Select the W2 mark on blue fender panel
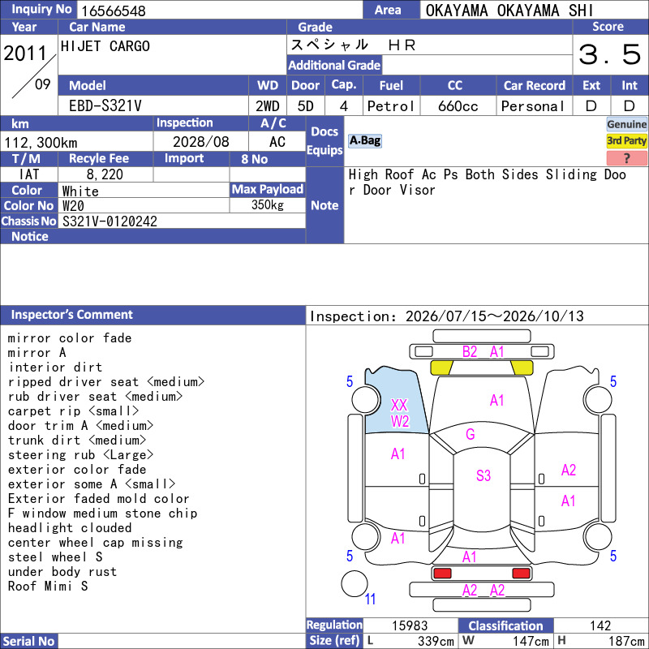Screen dimensions: 649x649 click(x=400, y=421)
